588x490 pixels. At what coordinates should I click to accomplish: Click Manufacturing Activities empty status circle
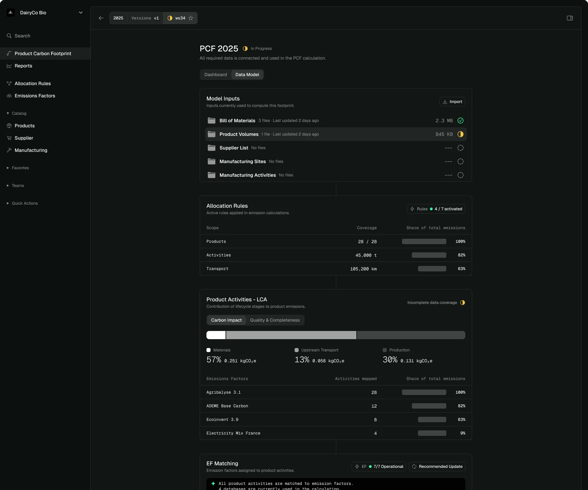461,175
